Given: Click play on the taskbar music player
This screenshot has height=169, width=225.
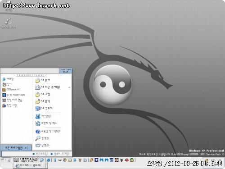Looking at the screenshot, I should [21, 159].
